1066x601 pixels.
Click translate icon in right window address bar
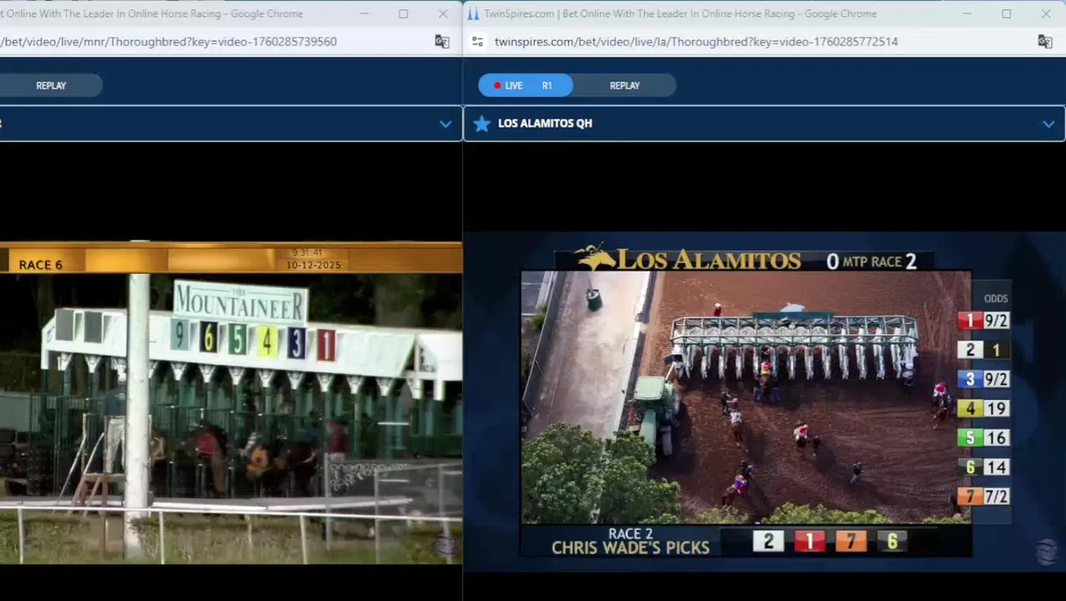coord(1044,42)
